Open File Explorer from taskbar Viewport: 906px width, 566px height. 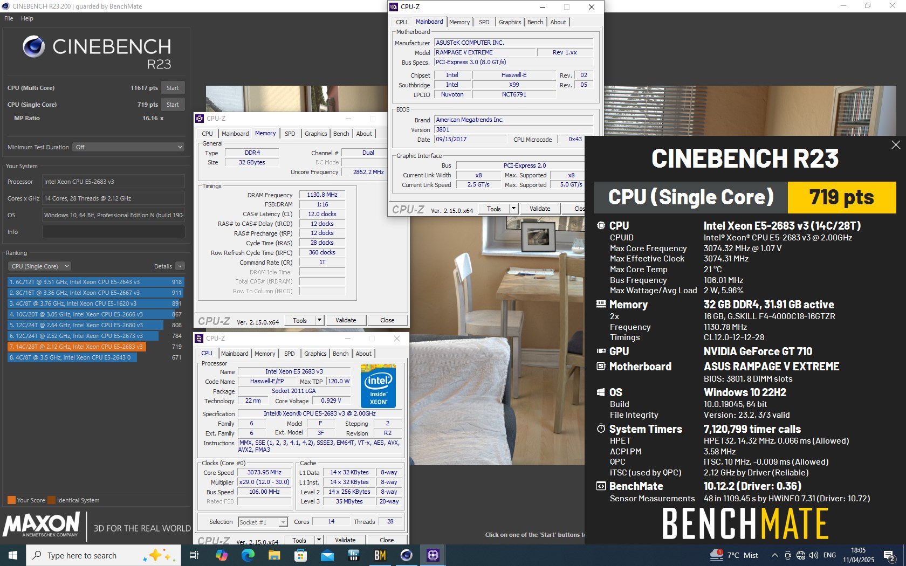[274, 555]
